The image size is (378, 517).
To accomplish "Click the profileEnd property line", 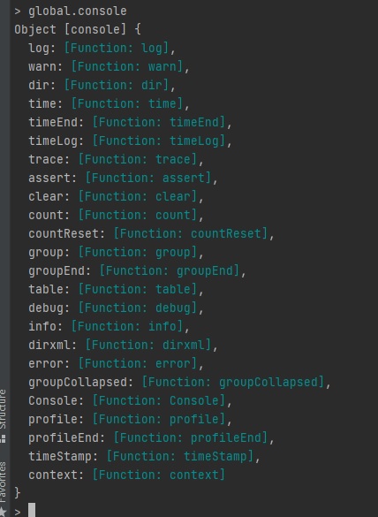I will (x=151, y=437).
